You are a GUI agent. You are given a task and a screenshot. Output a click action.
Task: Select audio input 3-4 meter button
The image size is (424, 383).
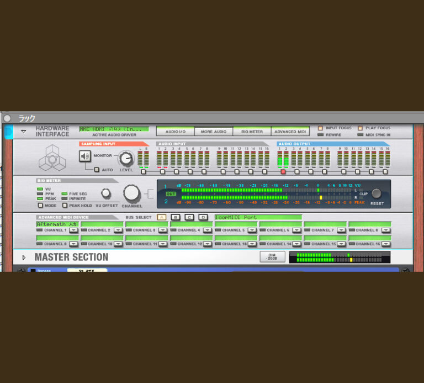pyautogui.click(x=176, y=172)
